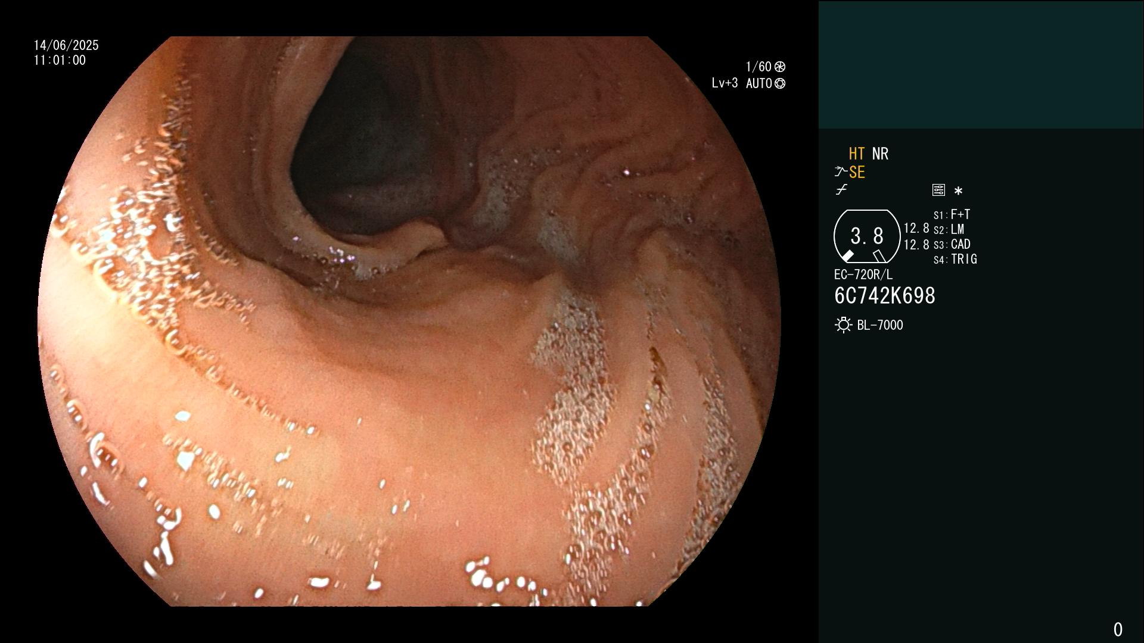Click the BL-7000 light source label
This screenshot has width=1144, height=643.
tap(880, 325)
